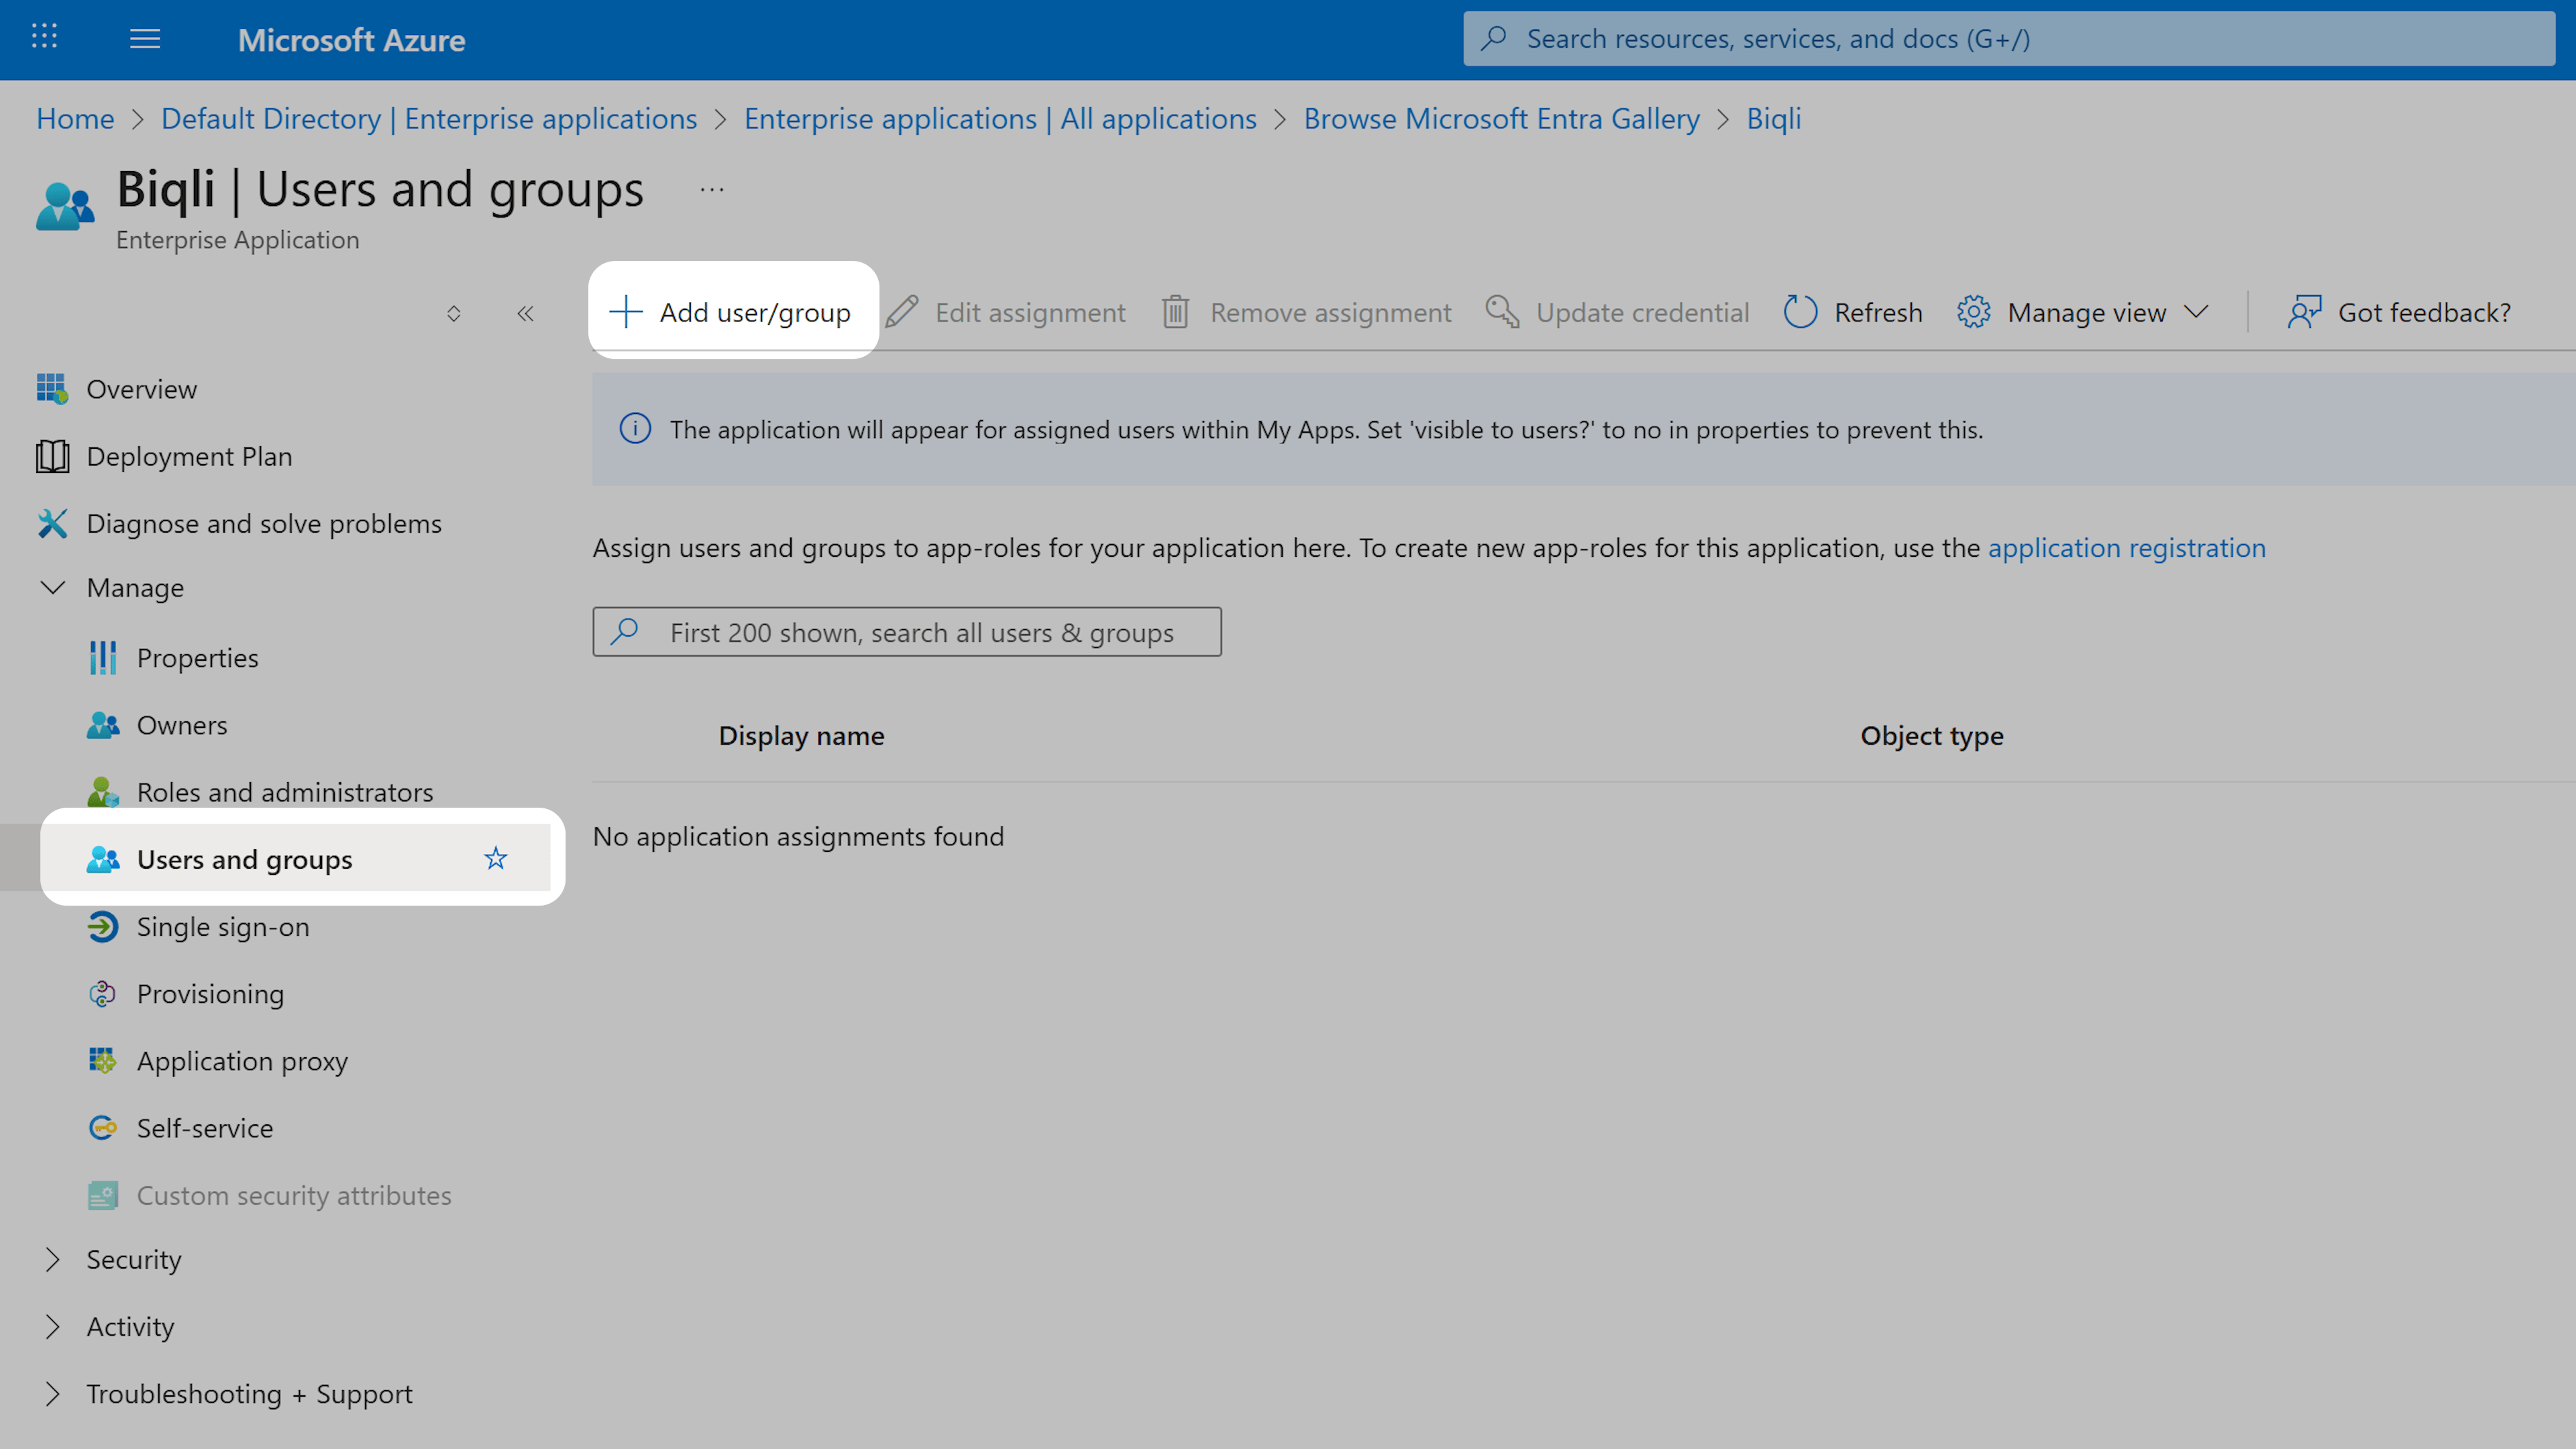
Task: Focus the Search resources, services, and docs box
Action: pyautogui.click(x=2009, y=38)
